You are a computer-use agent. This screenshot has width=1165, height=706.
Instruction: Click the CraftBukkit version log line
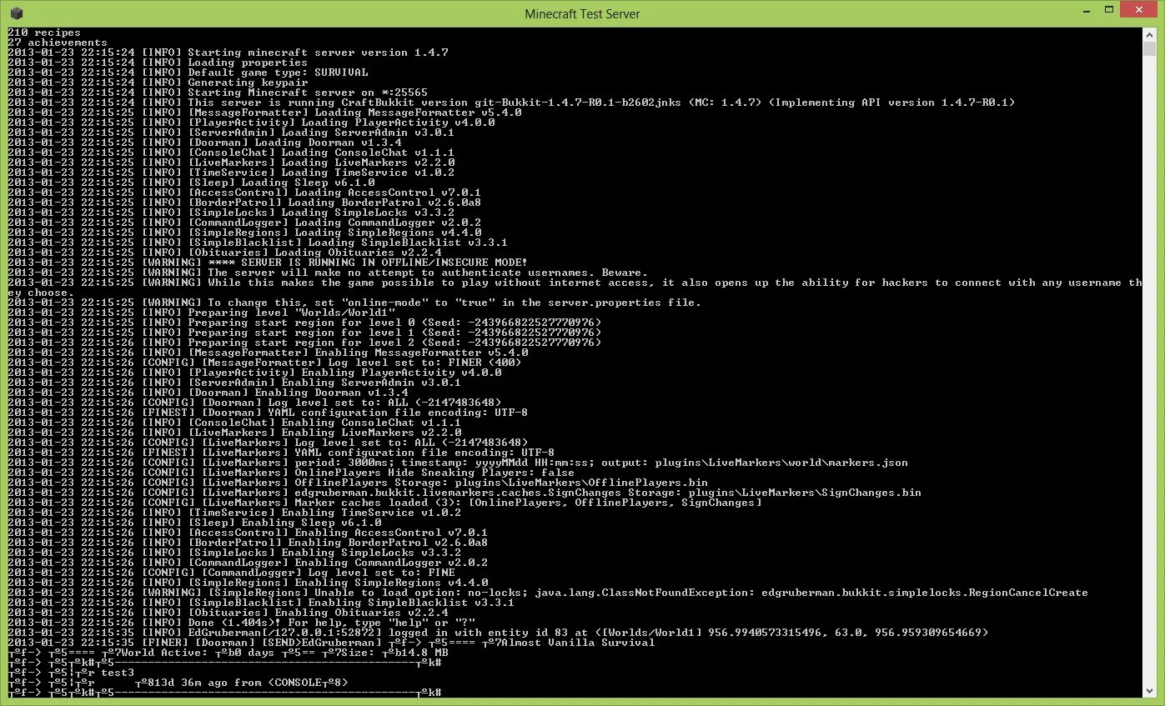[512, 103]
